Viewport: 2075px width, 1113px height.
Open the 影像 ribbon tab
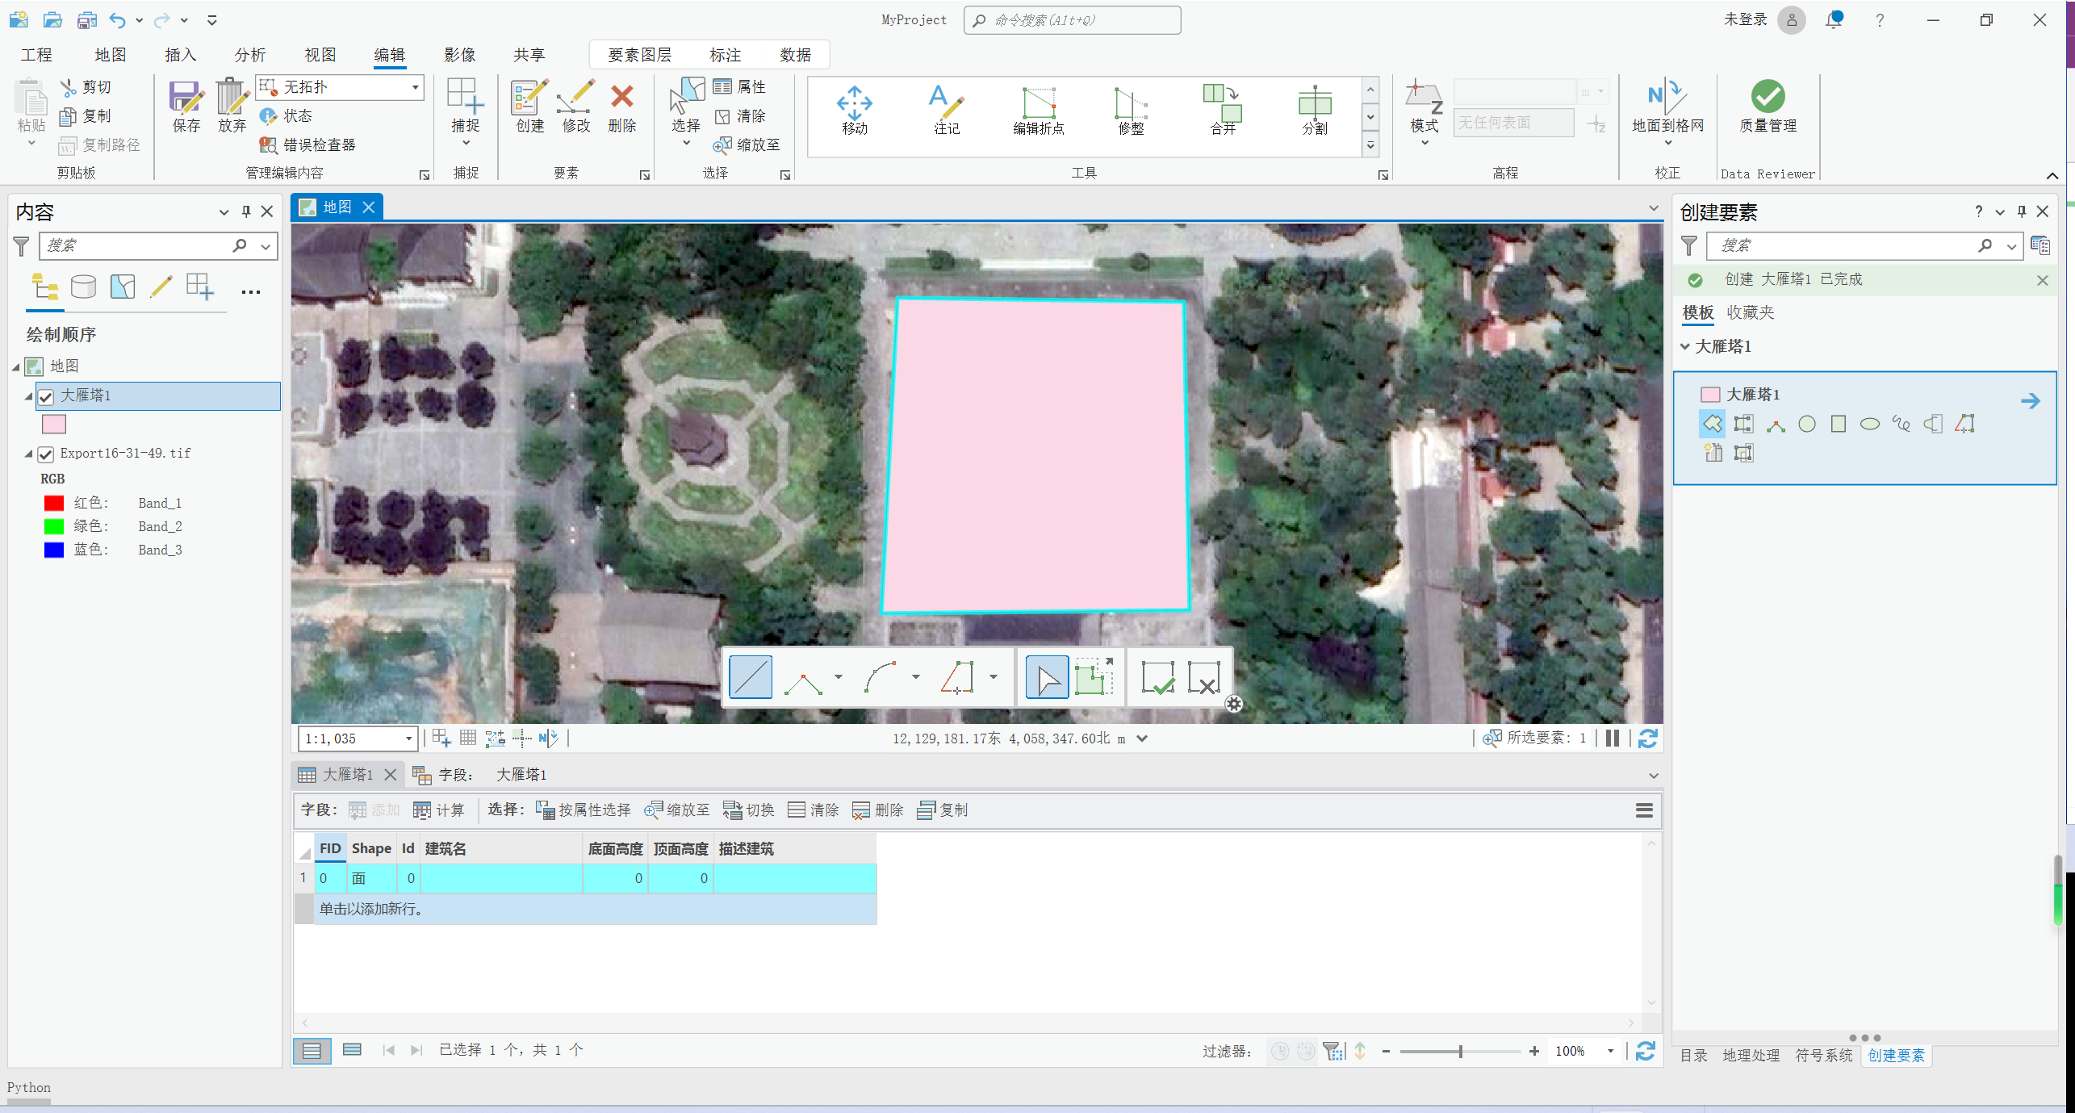coord(460,55)
